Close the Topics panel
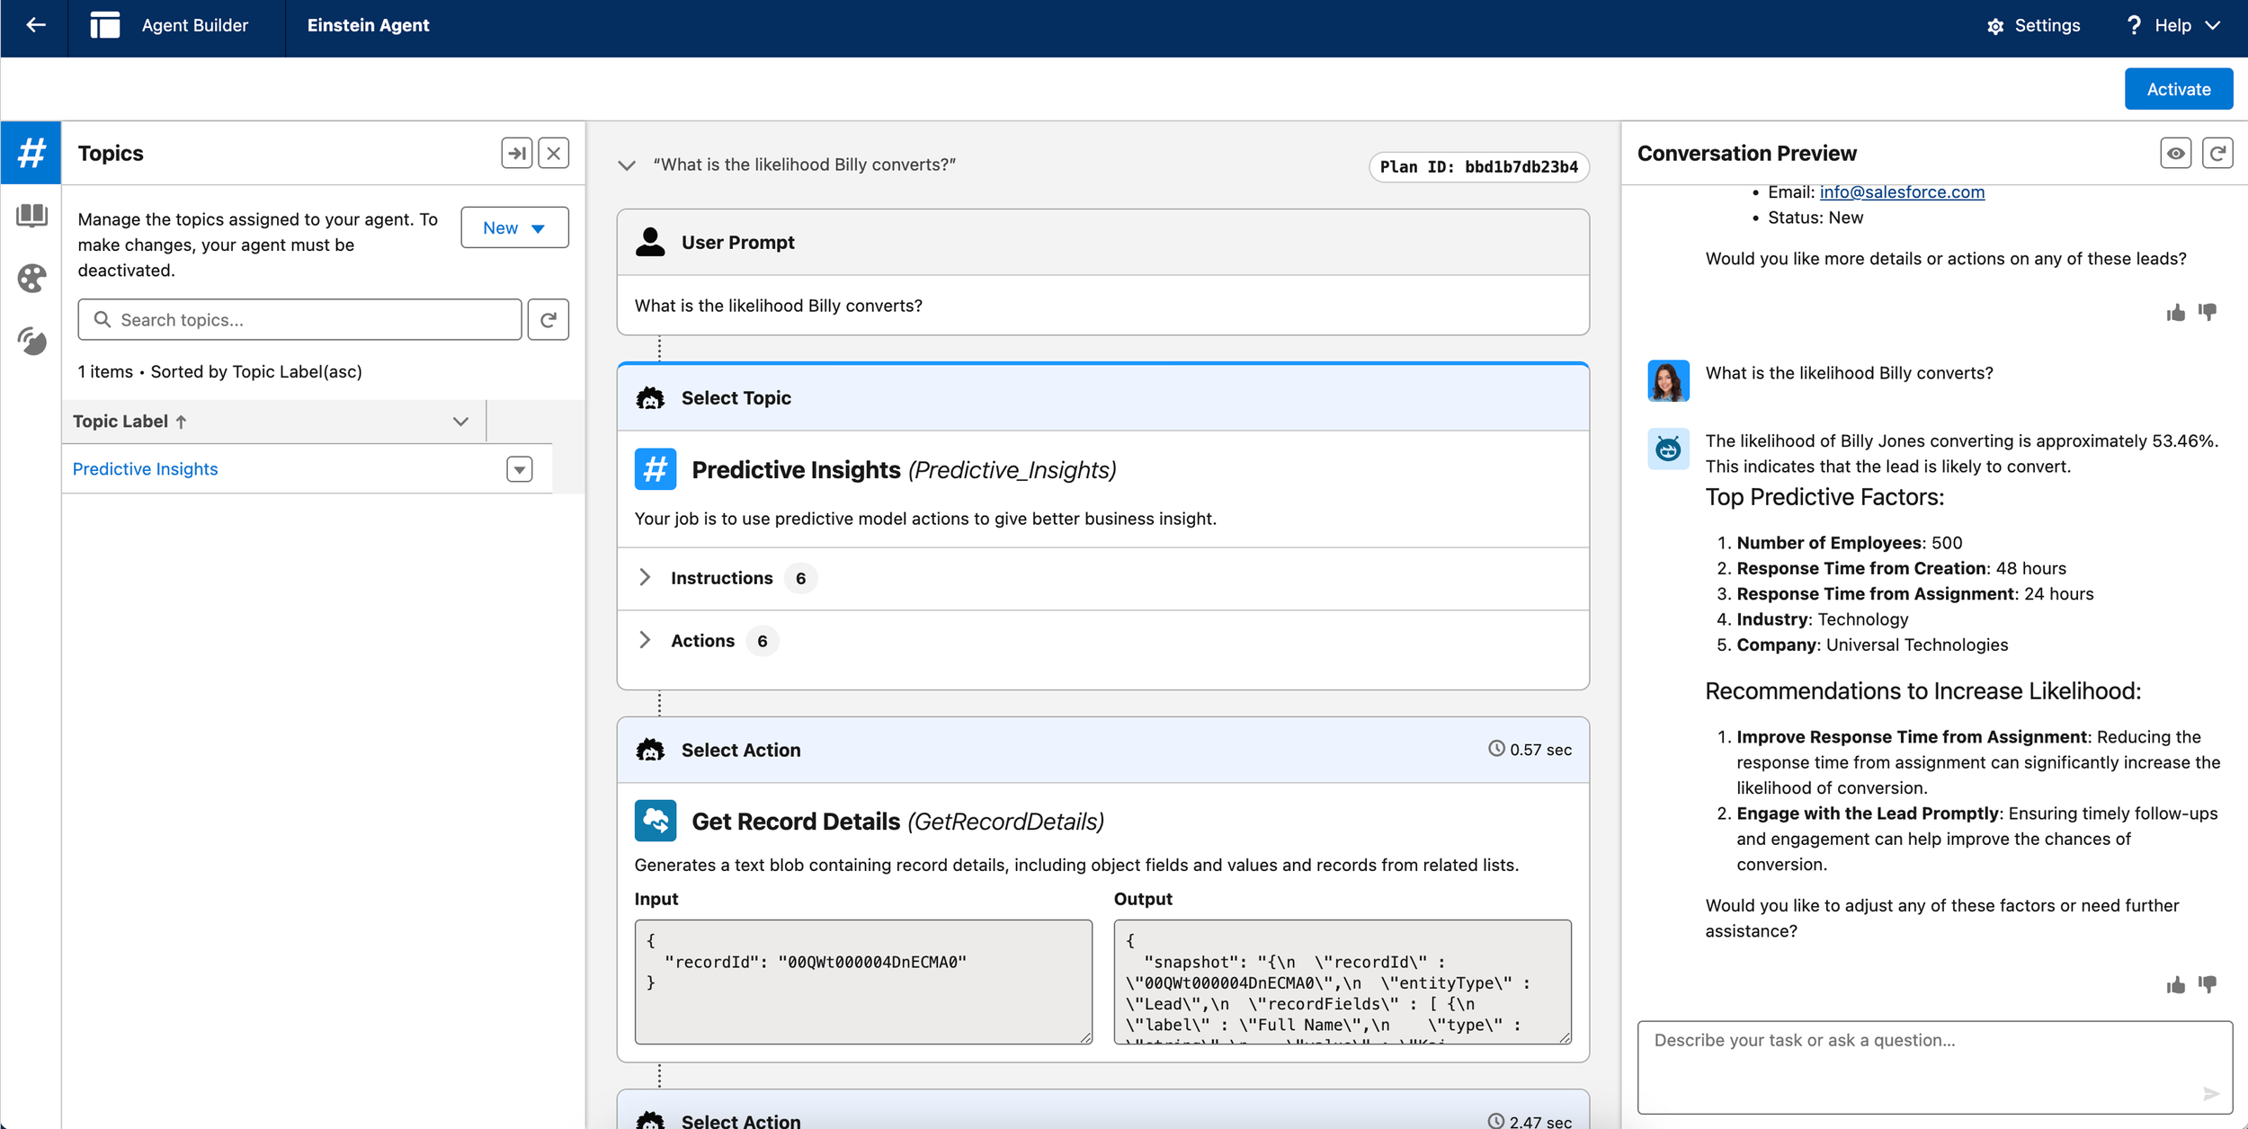This screenshot has height=1129, width=2248. coord(554,154)
